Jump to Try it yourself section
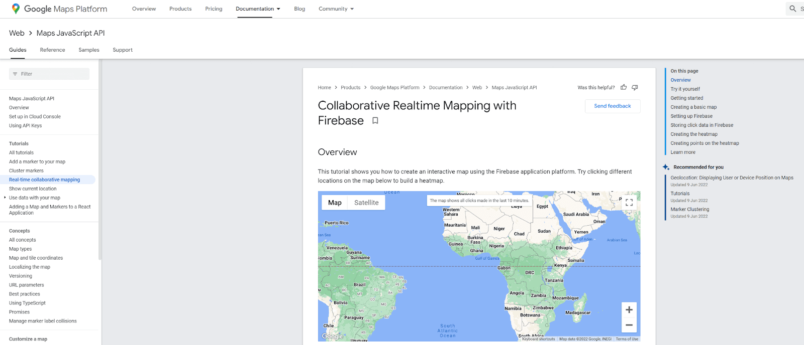 coord(685,89)
